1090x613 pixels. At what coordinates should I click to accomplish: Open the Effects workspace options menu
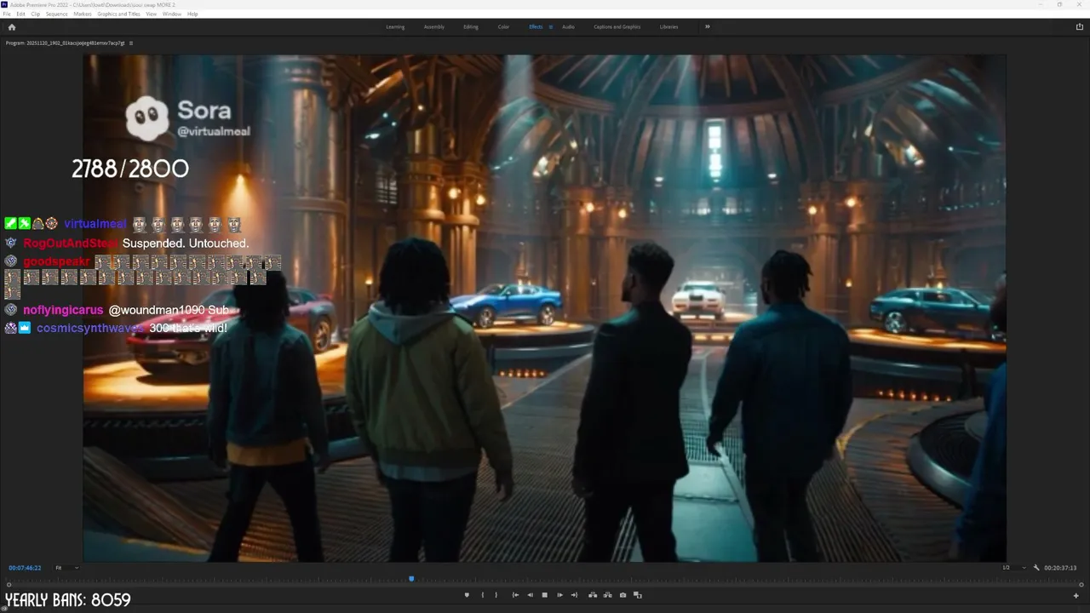pos(551,27)
